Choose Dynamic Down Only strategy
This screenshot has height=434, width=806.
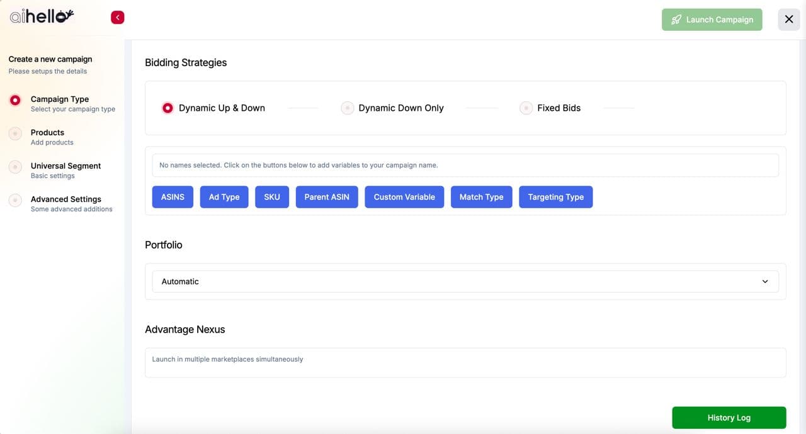(x=348, y=108)
